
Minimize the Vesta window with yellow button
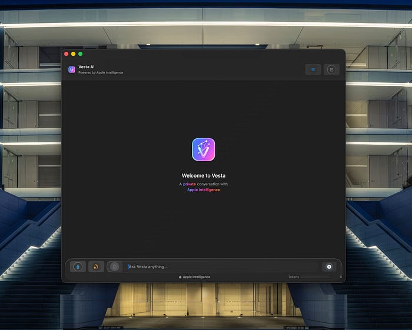74,54
